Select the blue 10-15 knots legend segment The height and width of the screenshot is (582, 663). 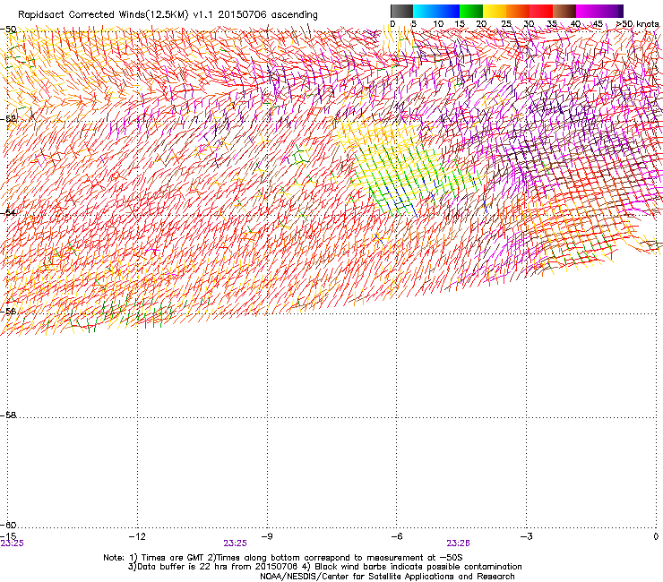(x=448, y=11)
